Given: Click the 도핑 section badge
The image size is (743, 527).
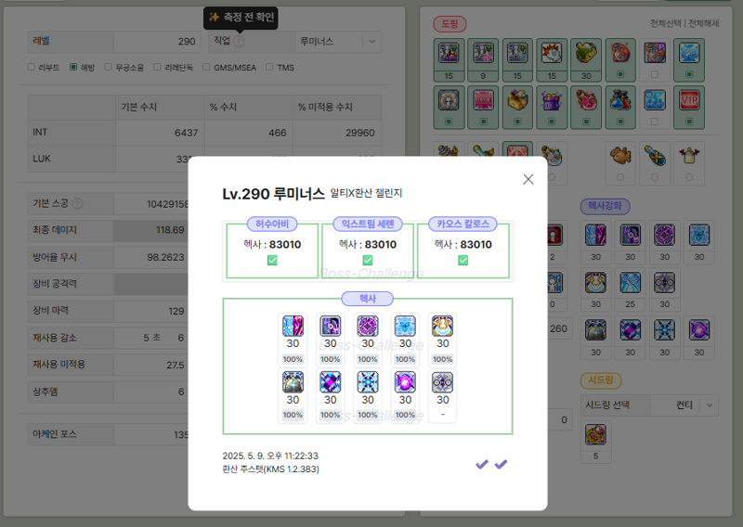Looking at the screenshot, I should 450,24.
